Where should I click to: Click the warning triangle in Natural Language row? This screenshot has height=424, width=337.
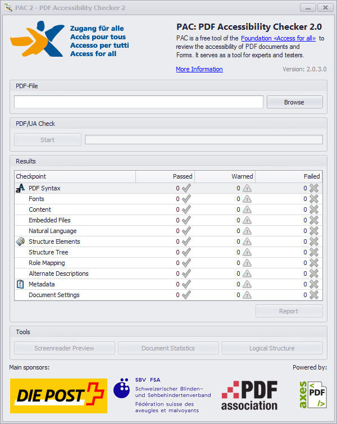247,231
